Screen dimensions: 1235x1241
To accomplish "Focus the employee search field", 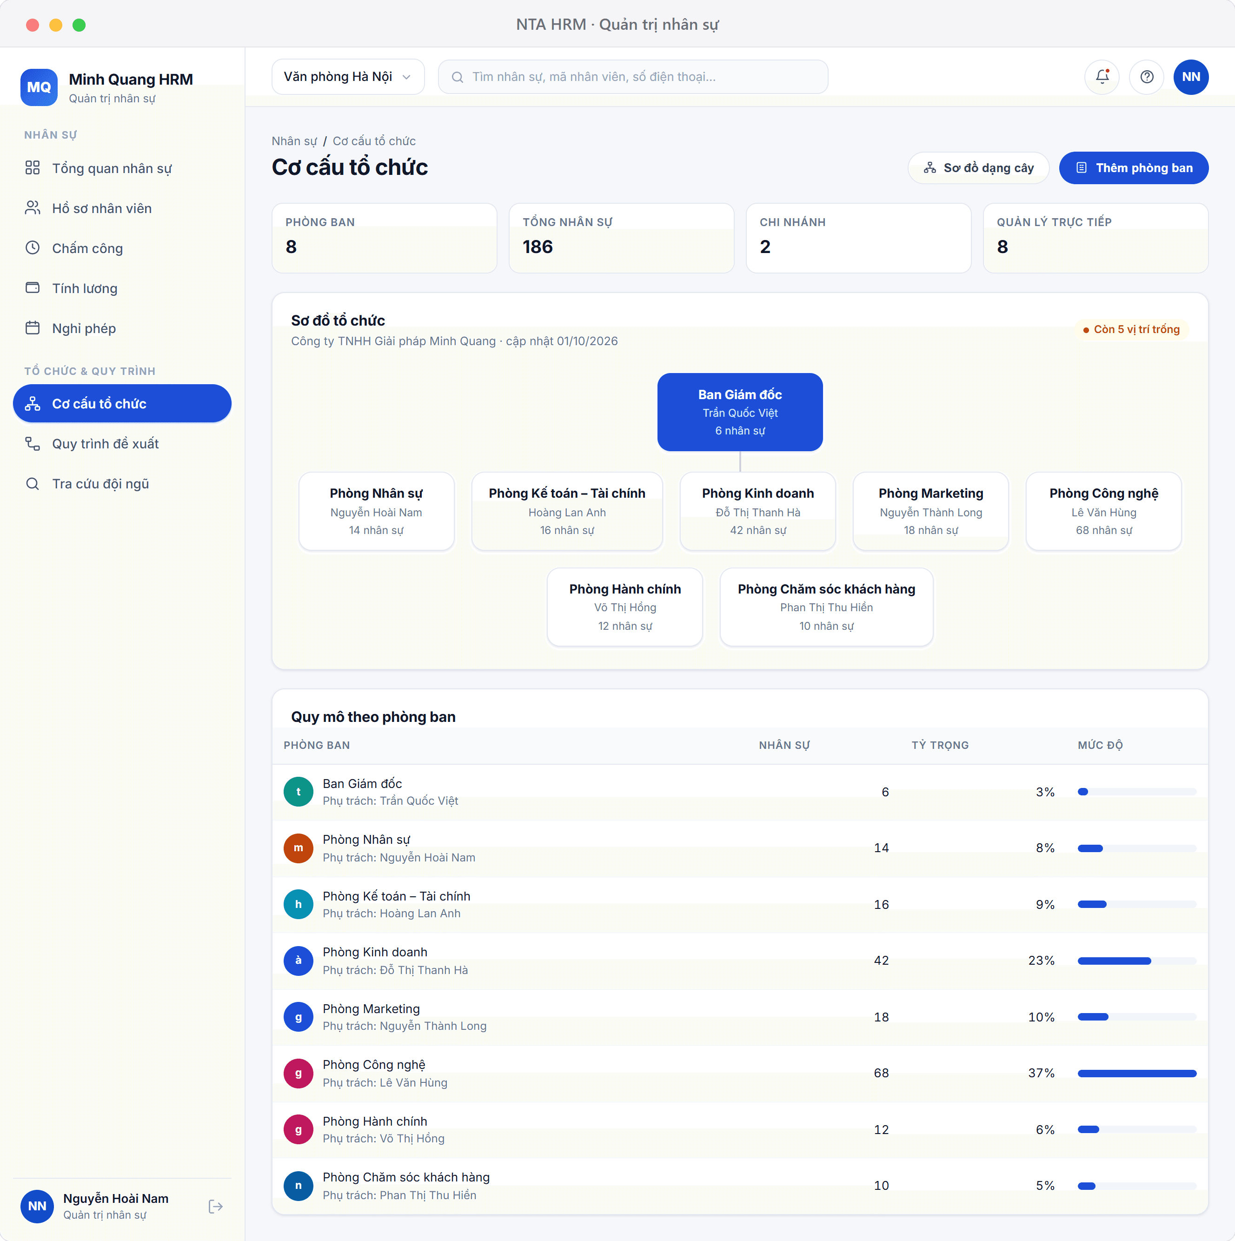I will click(632, 77).
